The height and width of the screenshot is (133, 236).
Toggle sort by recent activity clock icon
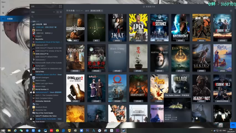click(x=58, y=12)
